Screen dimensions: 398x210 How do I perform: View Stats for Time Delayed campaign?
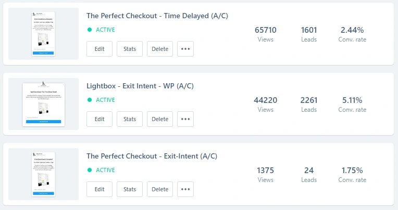point(130,49)
